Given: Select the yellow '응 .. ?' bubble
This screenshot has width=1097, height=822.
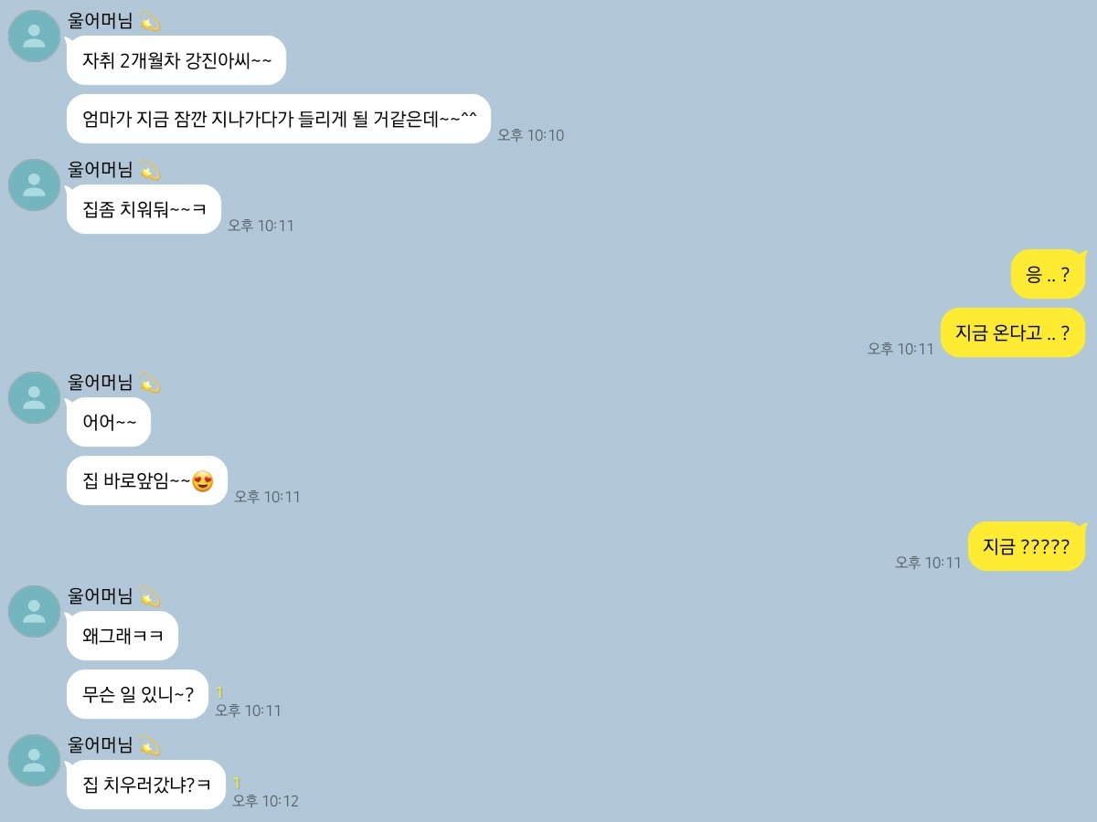Looking at the screenshot, I should (x=1048, y=274).
